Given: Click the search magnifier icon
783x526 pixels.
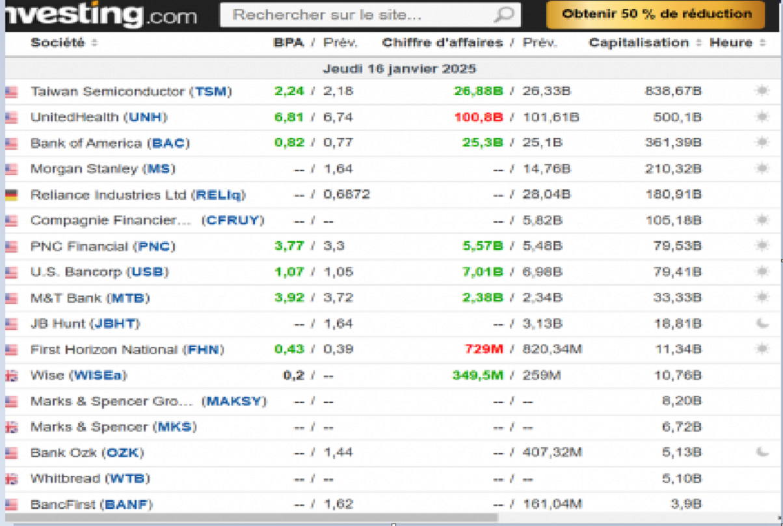Looking at the screenshot, I should point(504,14).
